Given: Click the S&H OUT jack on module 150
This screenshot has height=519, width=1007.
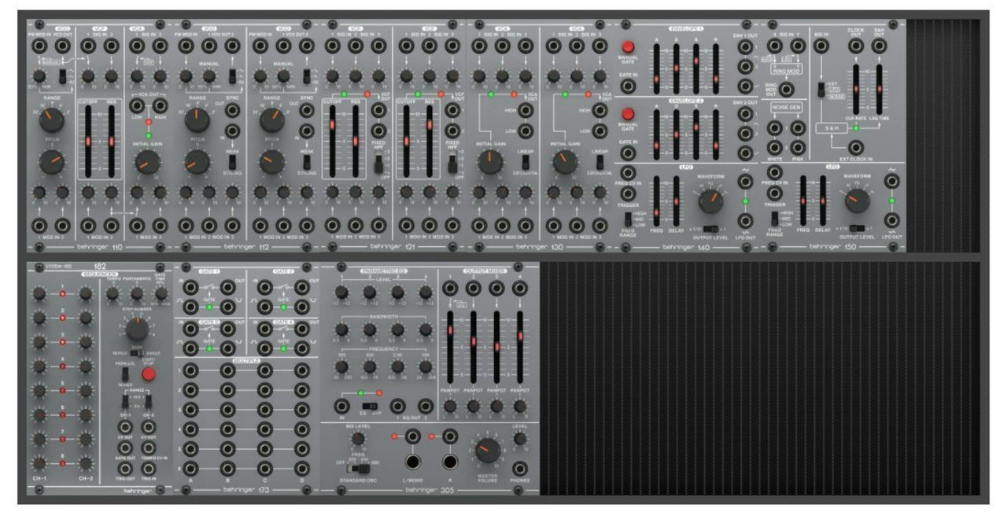Looking at the screenshot, I should point(878,47).
